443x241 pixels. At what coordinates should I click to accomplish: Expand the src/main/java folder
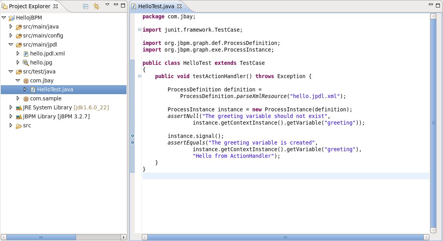pyautogui.click(x=11, y=27)
